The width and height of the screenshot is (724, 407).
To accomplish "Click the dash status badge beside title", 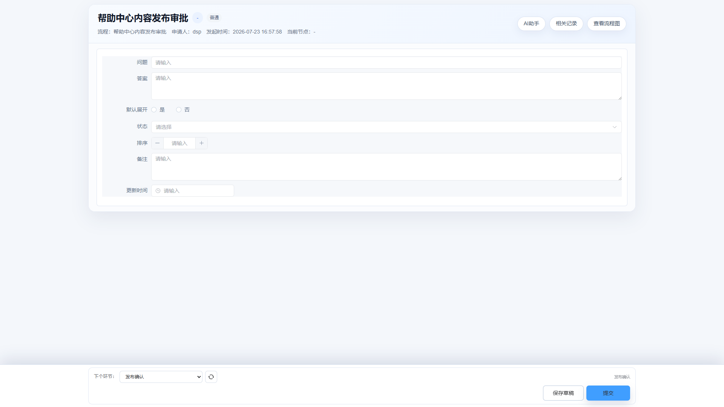I will pos(198,18).
